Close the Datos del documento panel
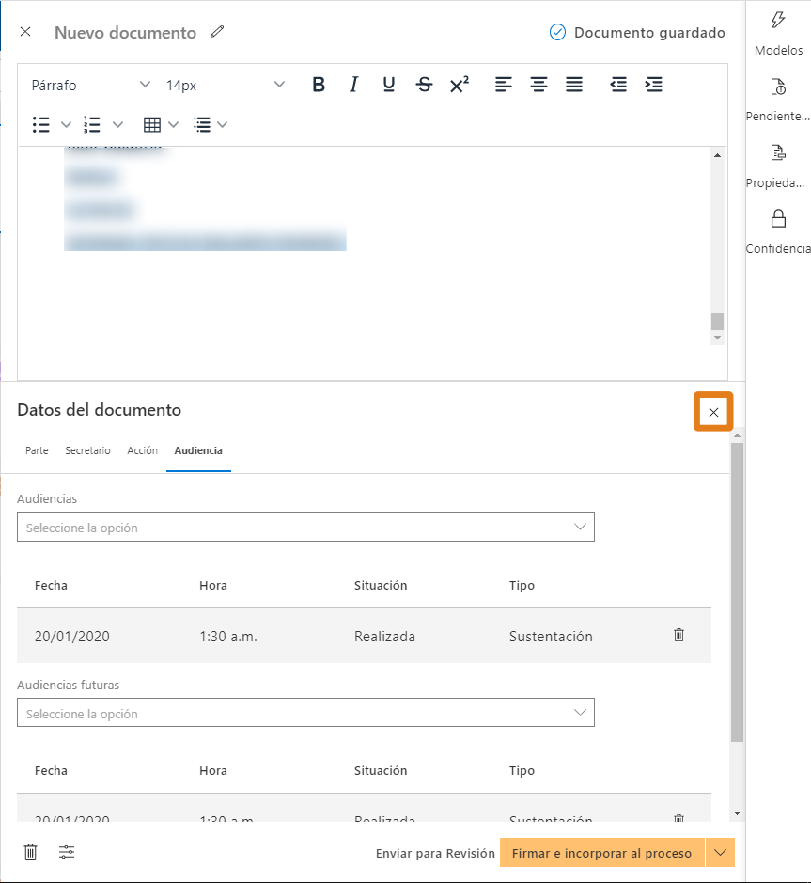This screenshot has height=883, width=811. (713, 412)
